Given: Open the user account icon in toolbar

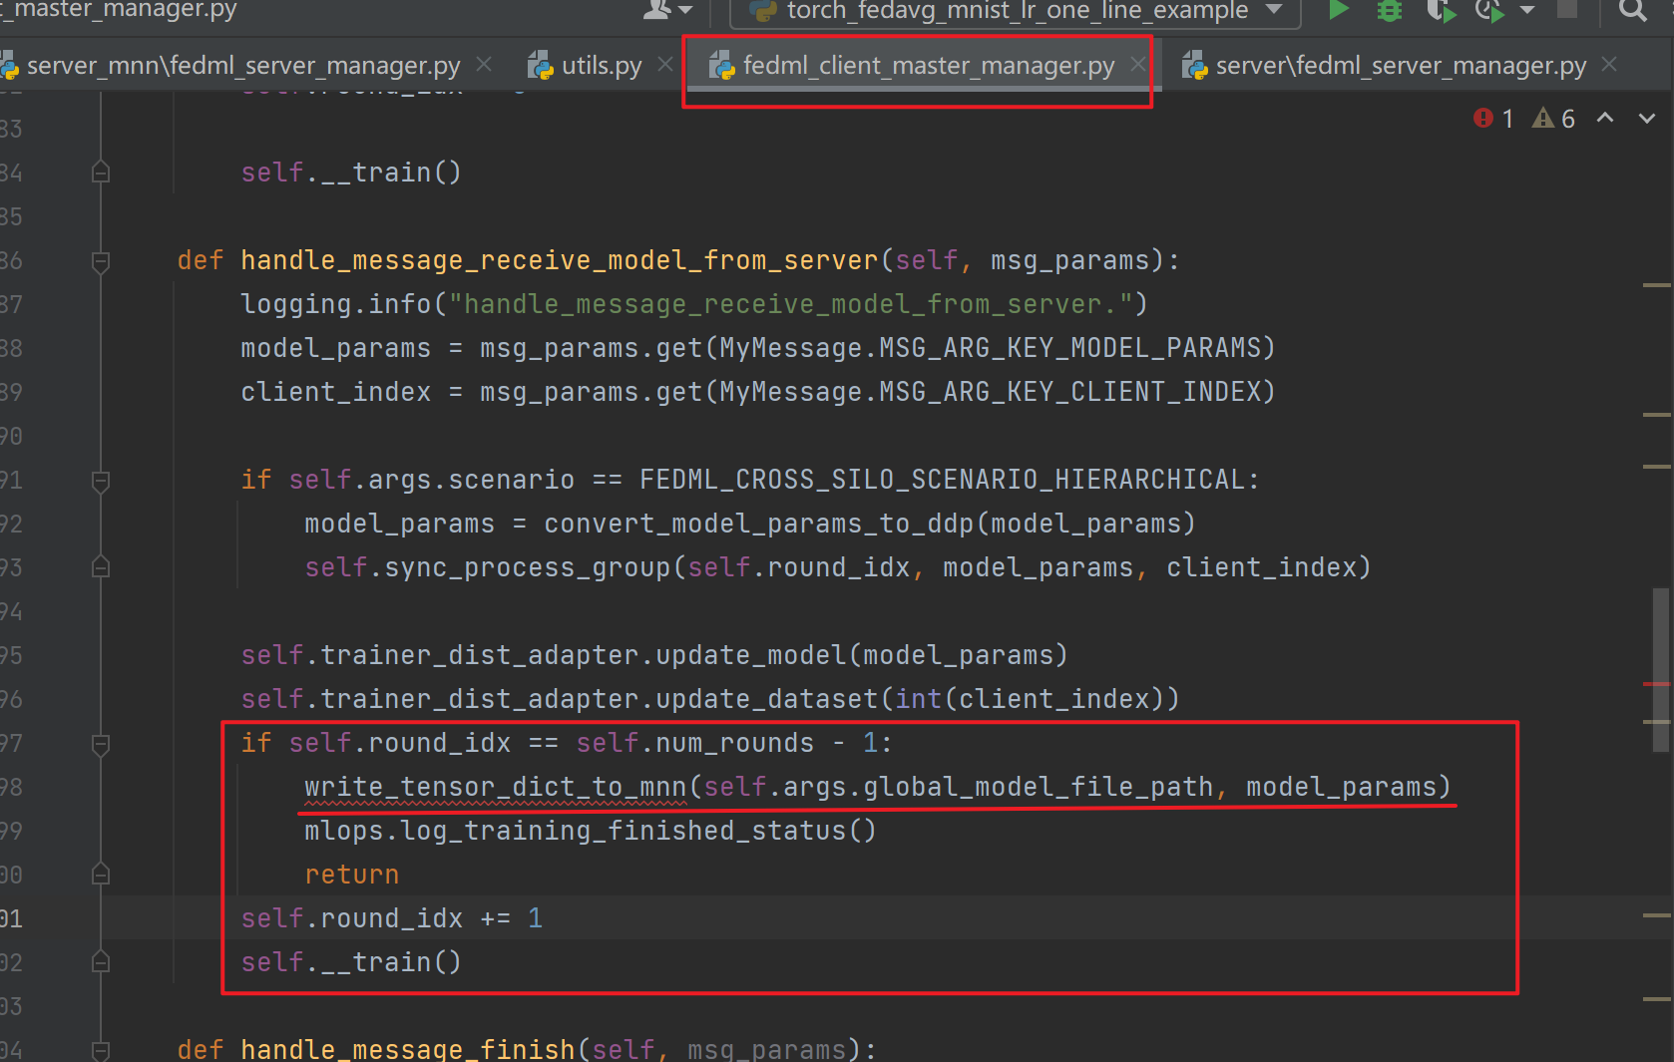Looking at the screenshot, I should pyautogui.click(x=655, y=12).
